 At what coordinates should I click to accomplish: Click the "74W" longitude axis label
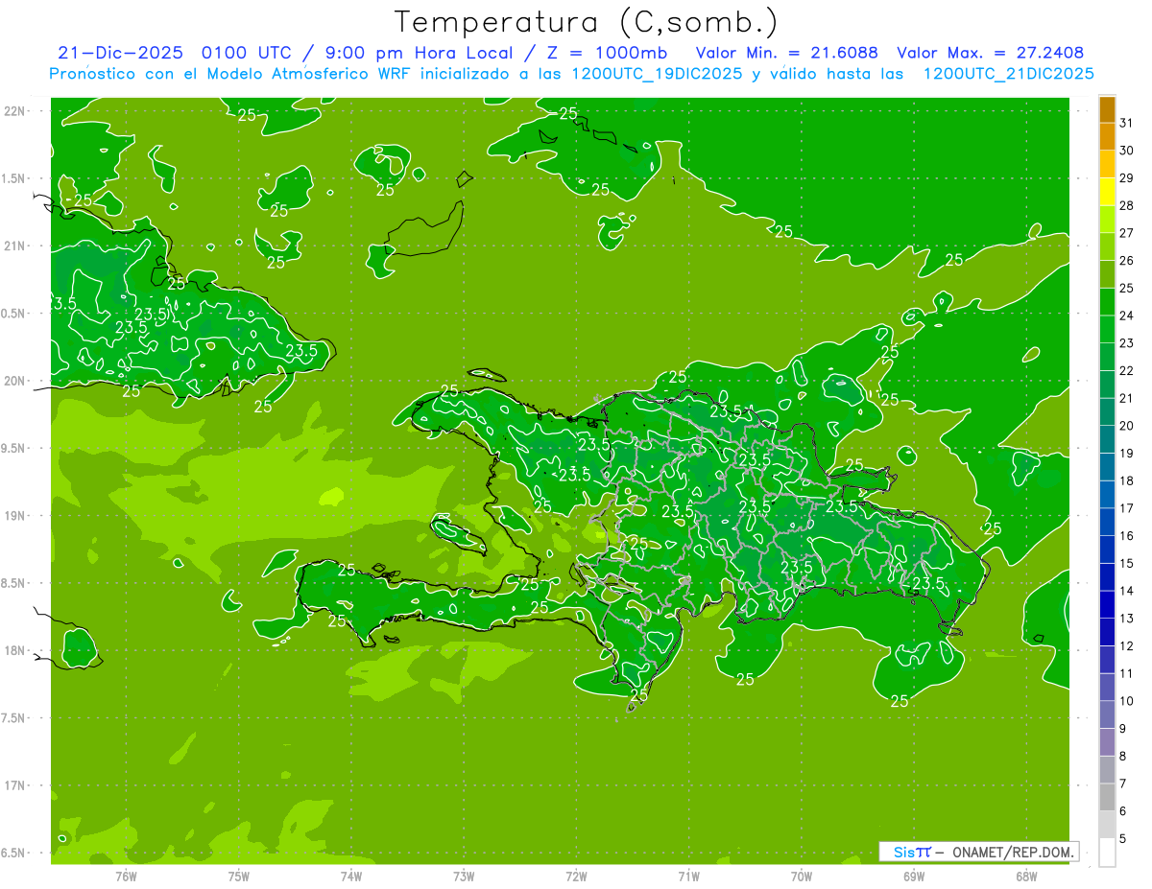[x=351, y=876]
